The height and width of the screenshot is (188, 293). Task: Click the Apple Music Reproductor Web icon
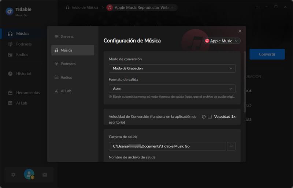[x=110, y=7]
